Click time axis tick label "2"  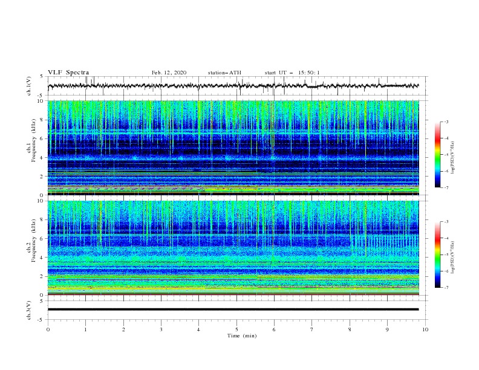pos(123,329)
